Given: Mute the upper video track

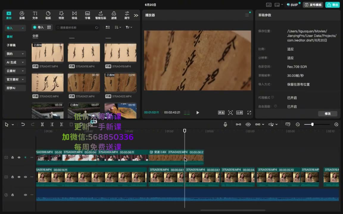Looking at the screenshot, I should (25, 157).
